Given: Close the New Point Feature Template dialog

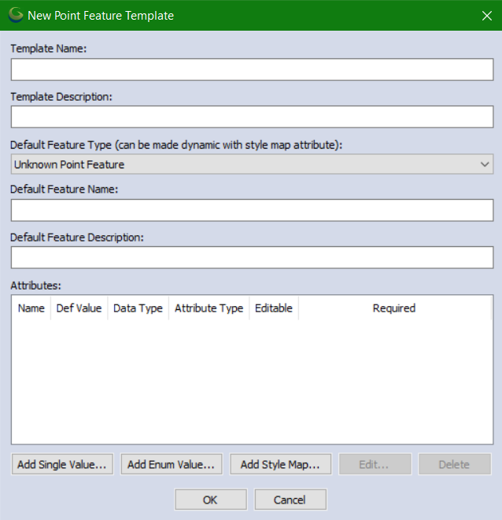Looking at the screenshot, I should tap(485, 15).
